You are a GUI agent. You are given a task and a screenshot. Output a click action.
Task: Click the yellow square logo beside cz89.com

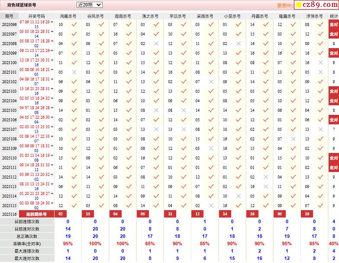(299, 5)
